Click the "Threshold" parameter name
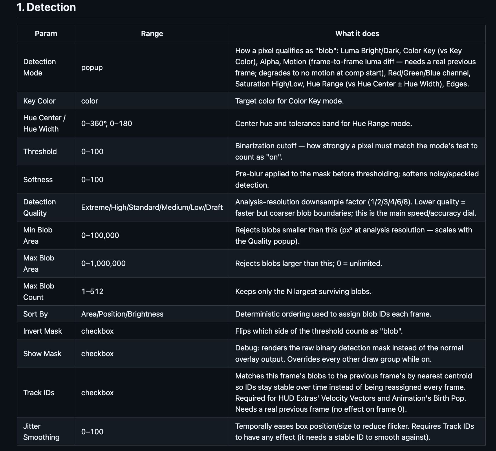The width and height of the screenshot is (496, 451). (40, 151)
